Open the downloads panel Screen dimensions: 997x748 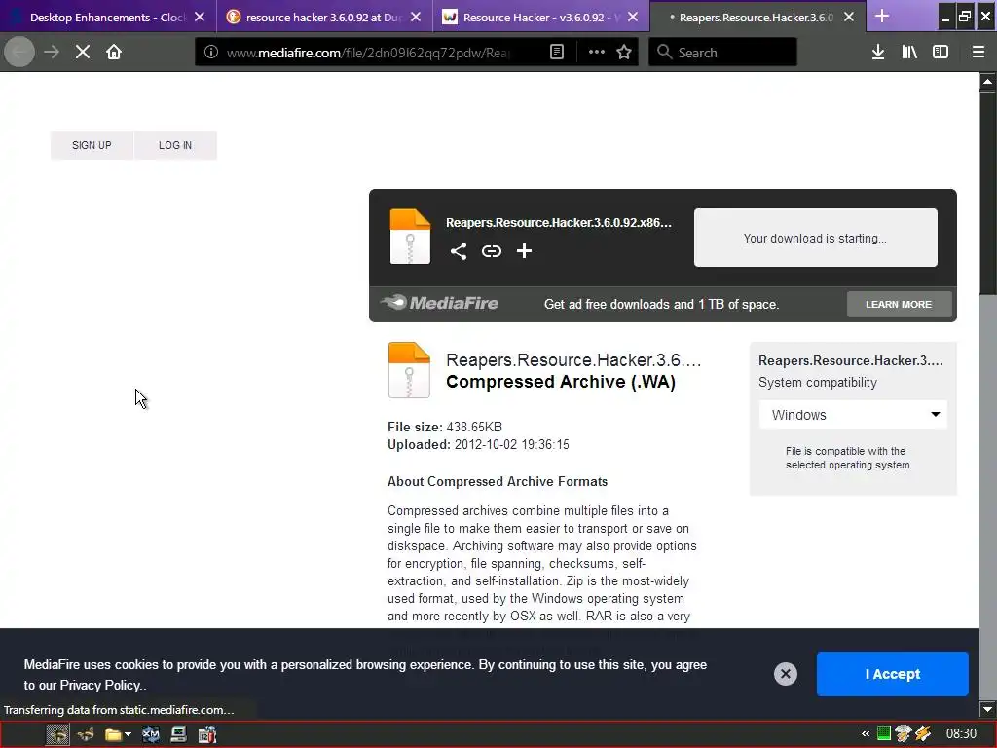click(878, 53)
